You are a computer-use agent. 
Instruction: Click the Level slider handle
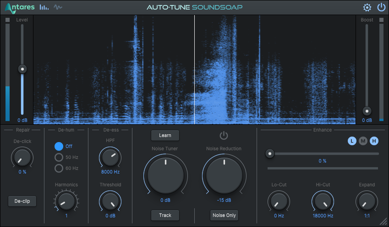[x=22, y=69]
